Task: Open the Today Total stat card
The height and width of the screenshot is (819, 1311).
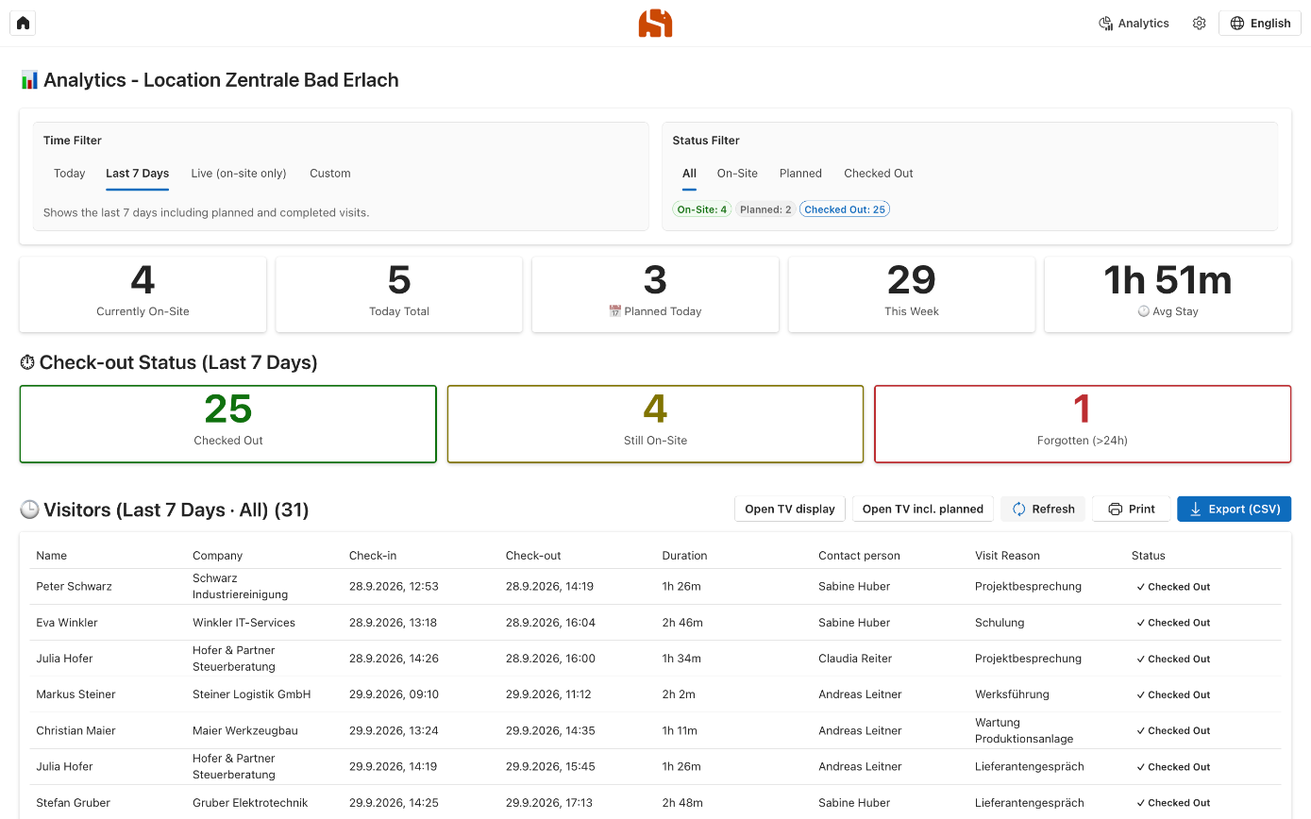Action: tap(399, 294)
